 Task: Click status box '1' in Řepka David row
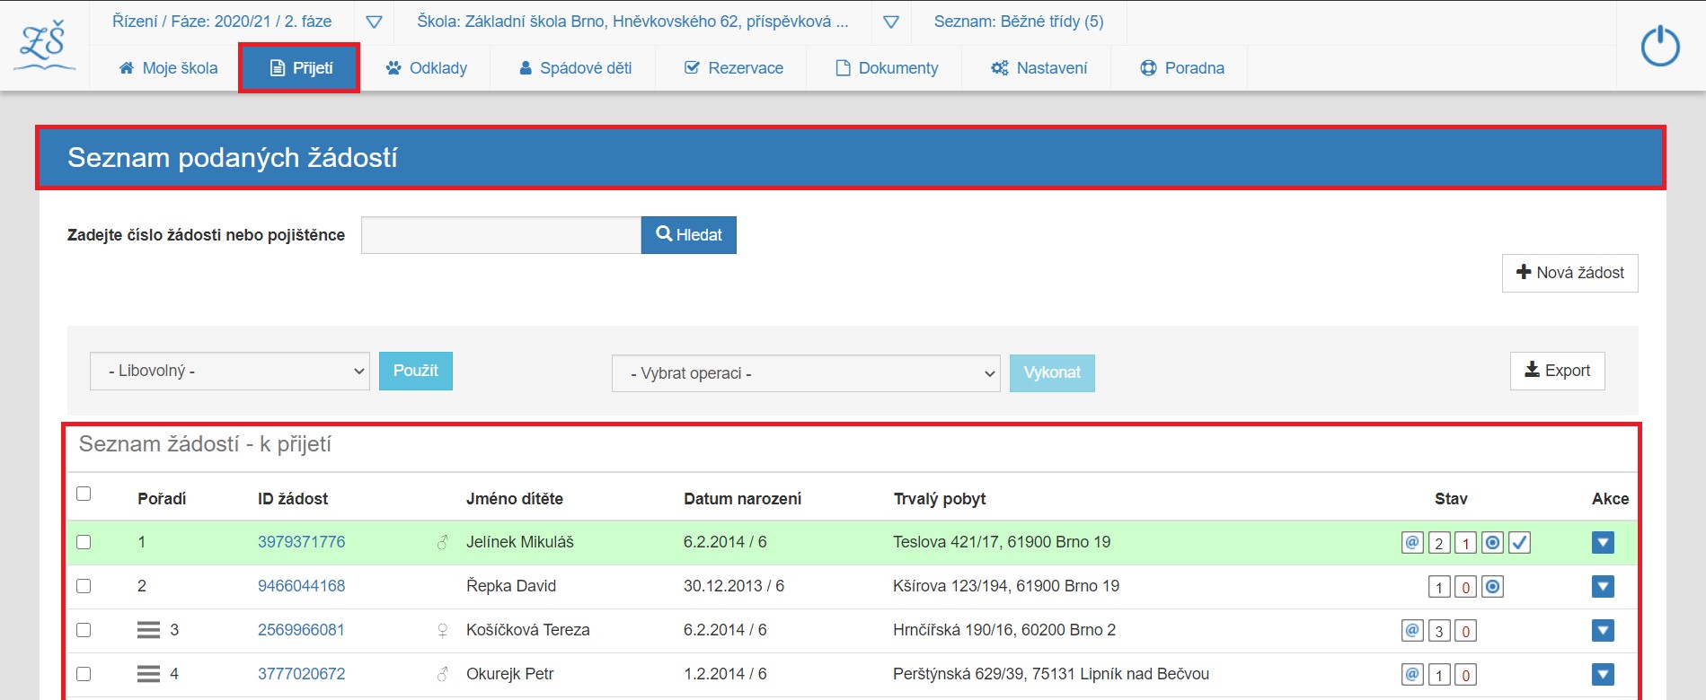(1439, 587)
